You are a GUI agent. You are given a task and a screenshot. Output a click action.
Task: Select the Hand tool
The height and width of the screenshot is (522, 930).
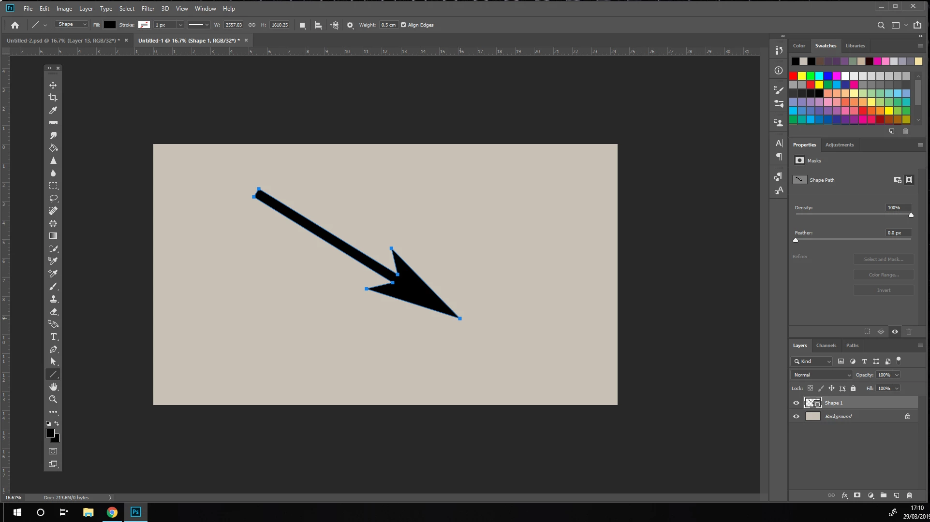pyautogui.click(x=53, y=387)
